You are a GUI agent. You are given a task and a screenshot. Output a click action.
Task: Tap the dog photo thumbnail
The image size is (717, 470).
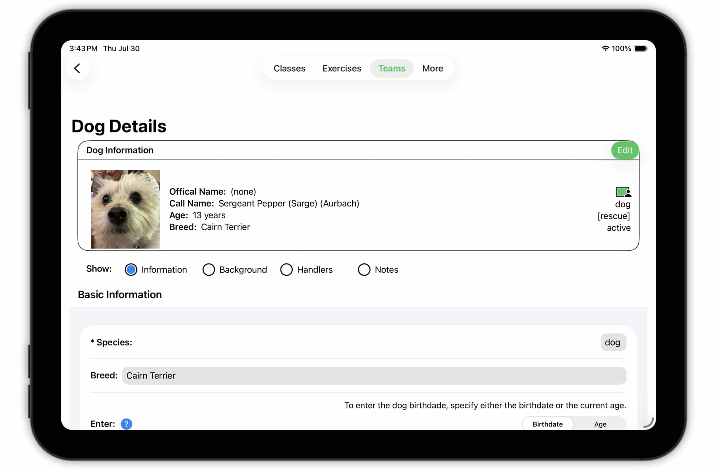(125, 209)
